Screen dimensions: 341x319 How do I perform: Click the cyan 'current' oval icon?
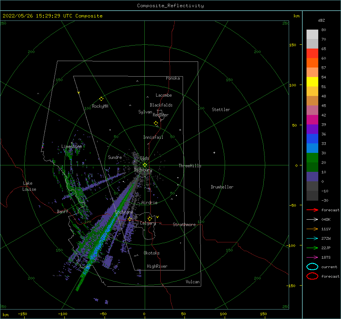pyautogui.click(x=312, y=267)
